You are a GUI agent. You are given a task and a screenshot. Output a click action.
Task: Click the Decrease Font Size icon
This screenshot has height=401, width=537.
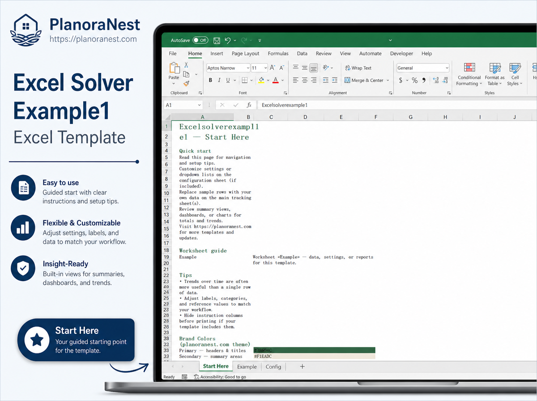[282, 68]
